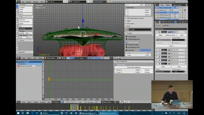Select the Drivers row in channel list
The width and height of the screenshot is (204, 115).
tap(29, 64)
